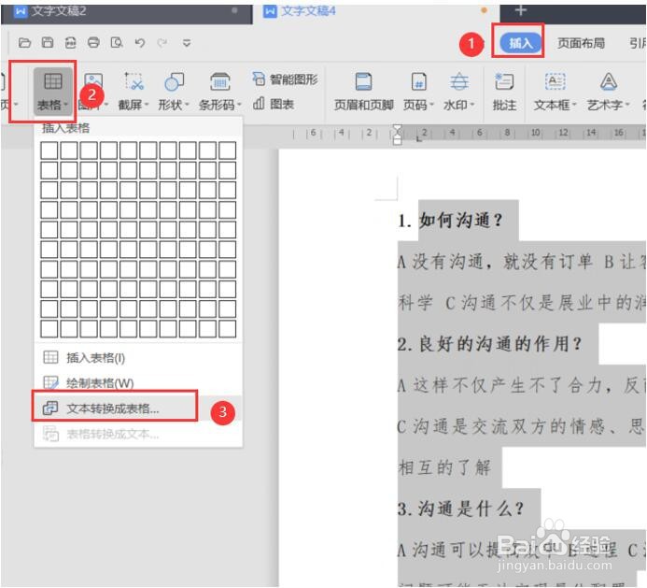Viewport: 647px width, 588px height.
Task: Open the 艺术字 word art dropdown
Action: [x=608, y=92]
